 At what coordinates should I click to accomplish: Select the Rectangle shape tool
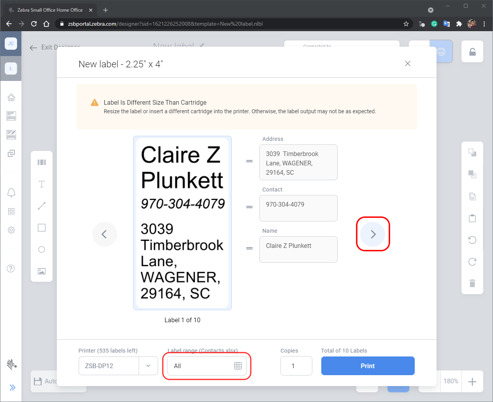pos(42,228)
